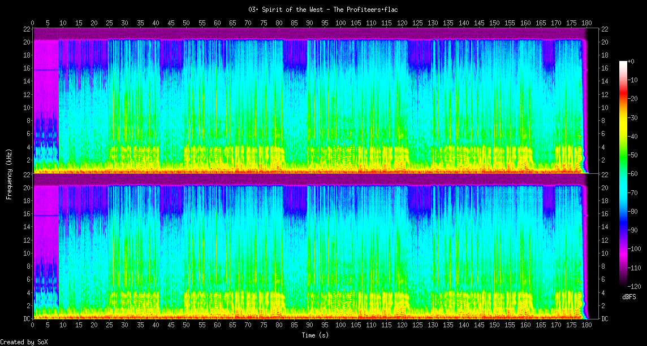Click the magenta silent intro in the upper channel
Viewport: 647px width, 346px height.
click(x=46, y=102)
